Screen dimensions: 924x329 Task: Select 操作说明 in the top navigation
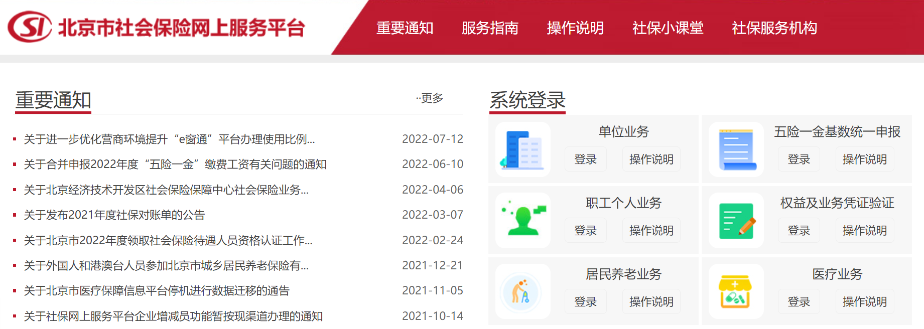pyautogui.click(x=575, y=28)
